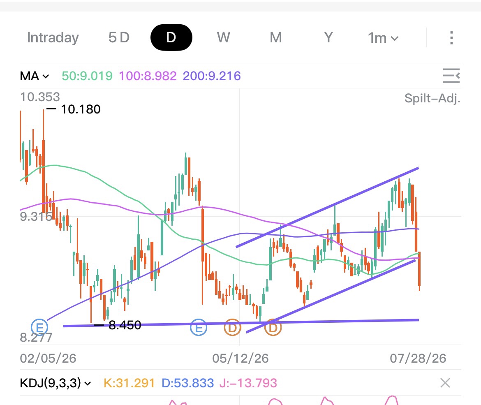Image resolution: width=481 pixels, height=405 pixels.
Task: Toggle the Spilt-Adj. price adjustment label
Action: pyautogui.click(x=432, y=99)
